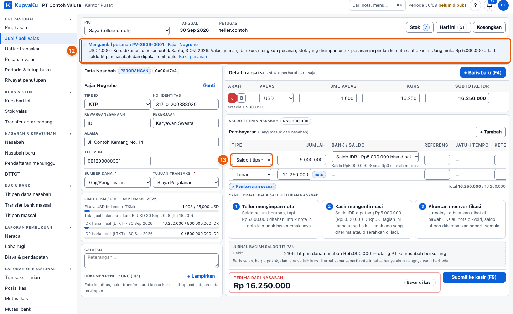Select the J (jual) direction toggle
The height and width of the screenshot is (314, 513).
coord(232,98)
